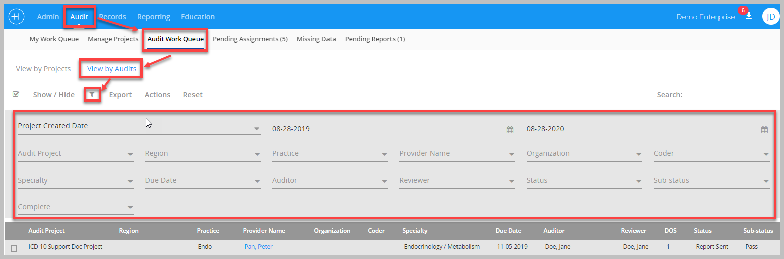Click the app logo in top-left corner
Screen dimensions: 784x259
[x=17, y=17]
